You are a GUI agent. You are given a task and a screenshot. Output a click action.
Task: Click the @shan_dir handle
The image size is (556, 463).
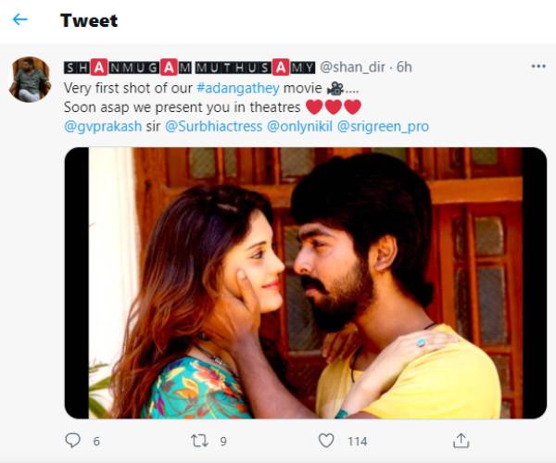coord(352,68)
